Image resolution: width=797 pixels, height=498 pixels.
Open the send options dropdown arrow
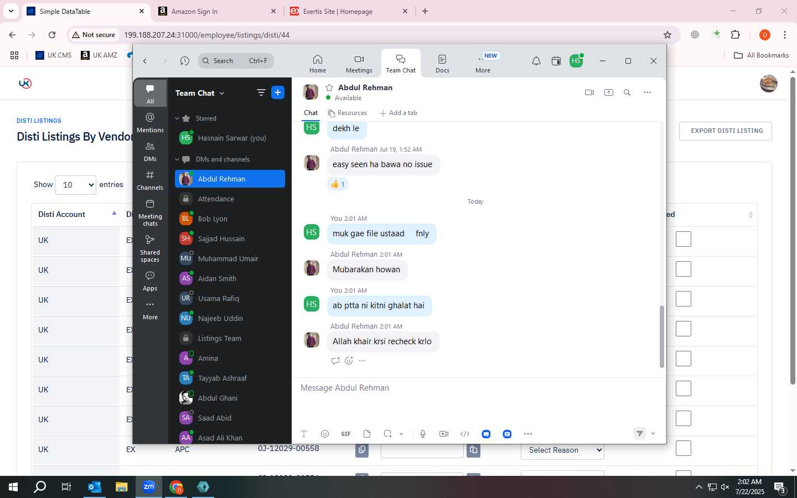[653, 434]
